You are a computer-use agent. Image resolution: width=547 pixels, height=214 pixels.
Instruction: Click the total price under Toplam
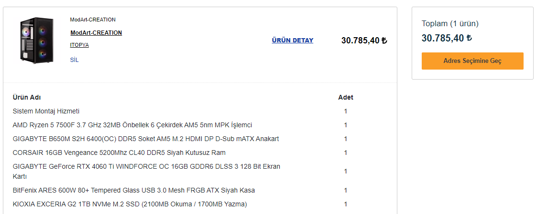(447, 38)
